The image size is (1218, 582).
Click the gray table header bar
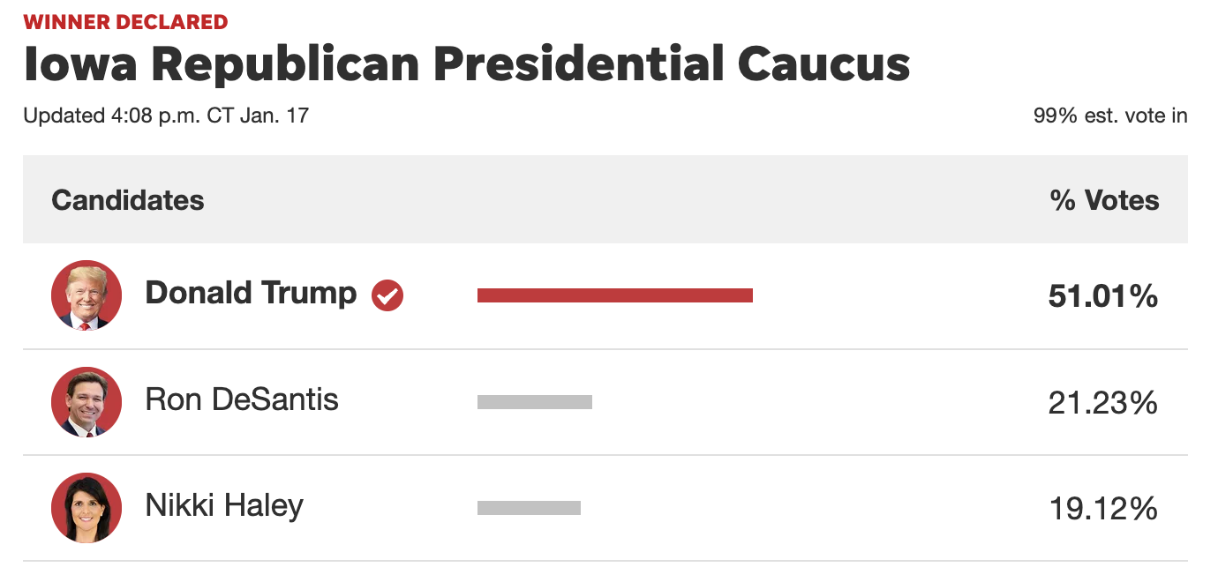(x=618, y=200)
